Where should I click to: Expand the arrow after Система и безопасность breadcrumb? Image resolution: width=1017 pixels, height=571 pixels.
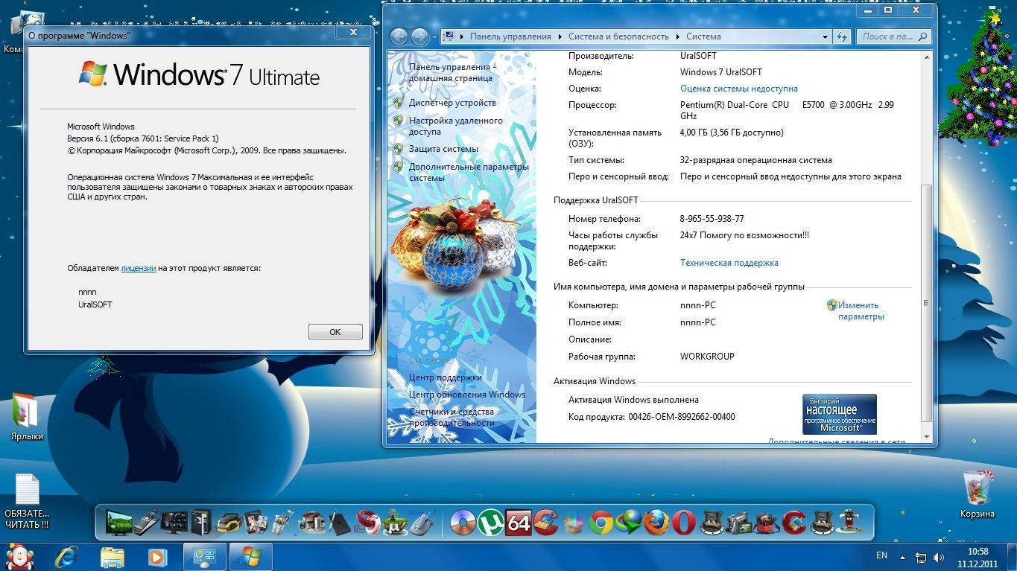(x=678, y=36)
